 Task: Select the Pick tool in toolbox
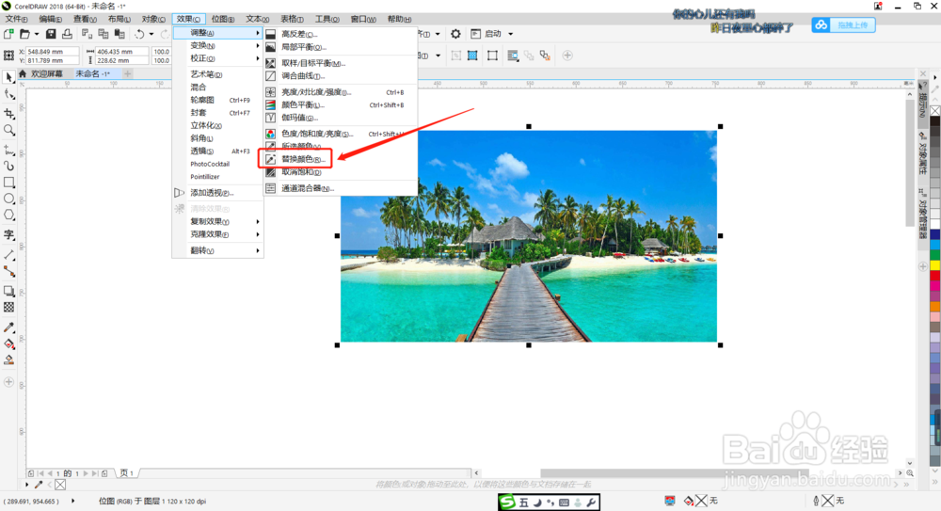[9, 77]
